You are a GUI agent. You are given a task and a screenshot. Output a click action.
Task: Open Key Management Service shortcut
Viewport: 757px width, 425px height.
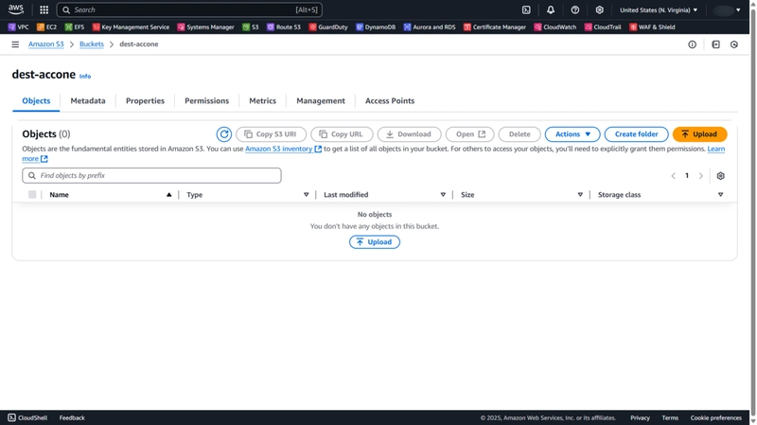point(131,27)
